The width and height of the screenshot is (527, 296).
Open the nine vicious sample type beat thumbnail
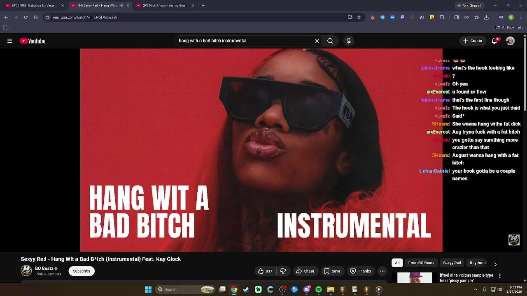(415, 277)
